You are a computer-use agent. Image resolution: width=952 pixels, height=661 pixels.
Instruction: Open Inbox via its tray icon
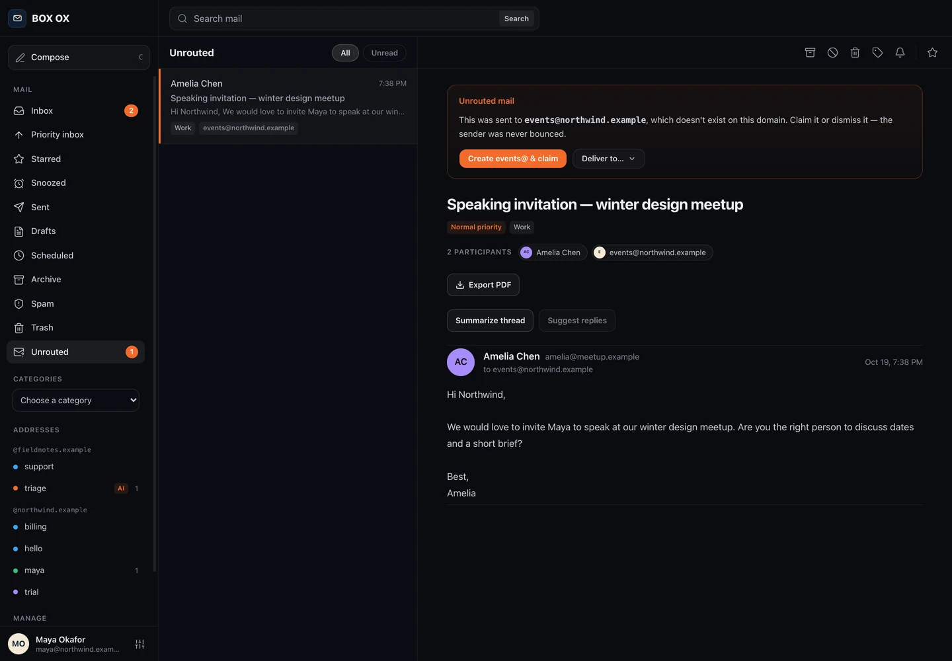(x=19, y=111)
